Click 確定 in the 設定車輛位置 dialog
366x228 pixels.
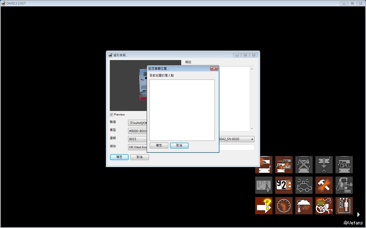(x=159, y=145)
